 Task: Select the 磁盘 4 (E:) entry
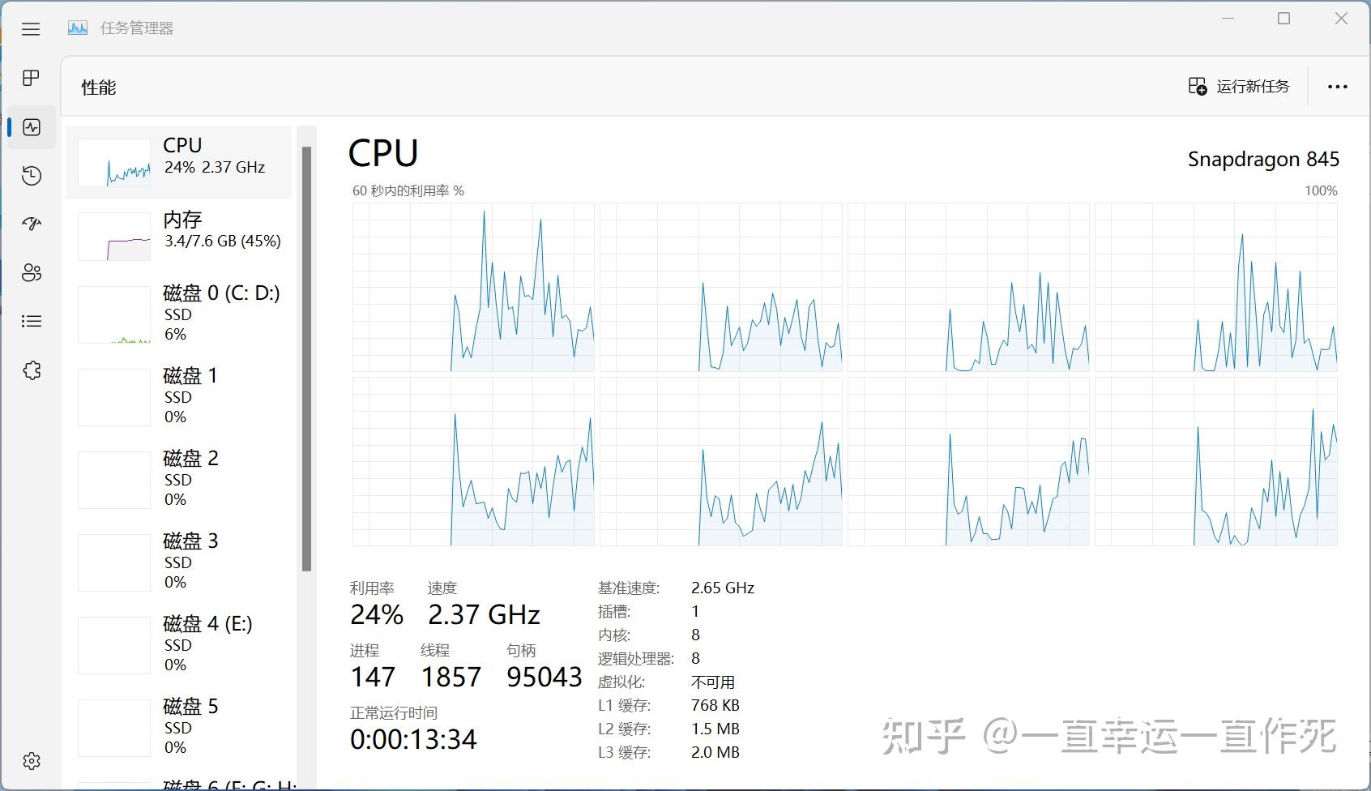pos(180,643)
